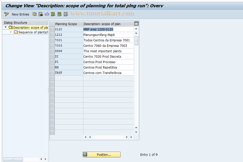Click the Deselect All toolbar icon

[66, 14]
